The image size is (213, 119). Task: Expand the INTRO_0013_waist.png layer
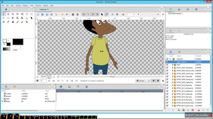(x=173, y=94)
